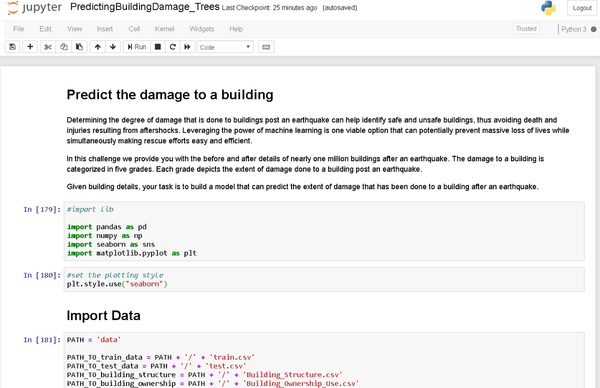Screen dimensions: 600x388
Task: Open the Help menu
Action: pos(236,29)
